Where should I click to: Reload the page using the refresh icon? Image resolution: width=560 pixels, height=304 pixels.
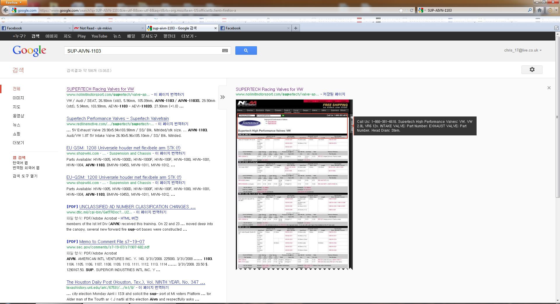coord(412,10)
